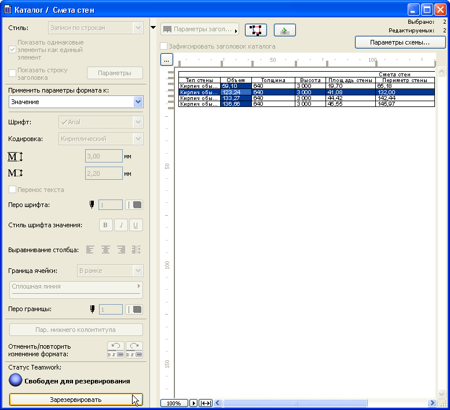Click the 3,00 mm height field
The image size is (450, 410).
click(104, 156)
